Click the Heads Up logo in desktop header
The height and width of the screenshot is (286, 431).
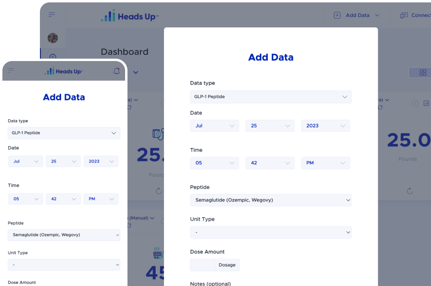tap(130, 16)
